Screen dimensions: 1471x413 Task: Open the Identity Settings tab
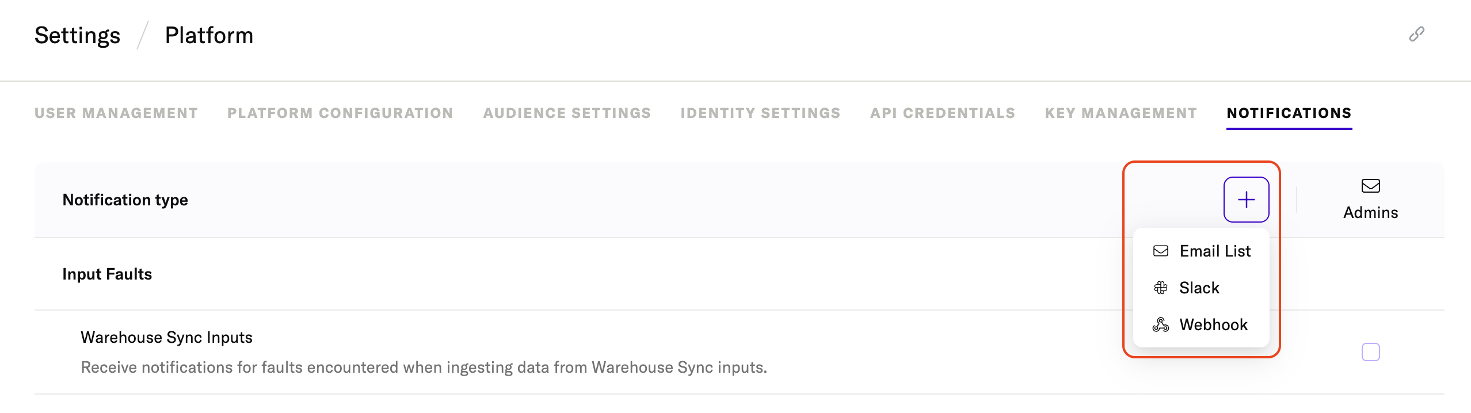click(x=760, y=113)
